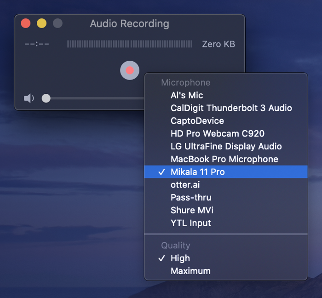Click the Audio Recording window title

click(129, 23)
